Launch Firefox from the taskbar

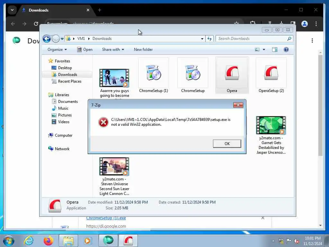point(48,241)
